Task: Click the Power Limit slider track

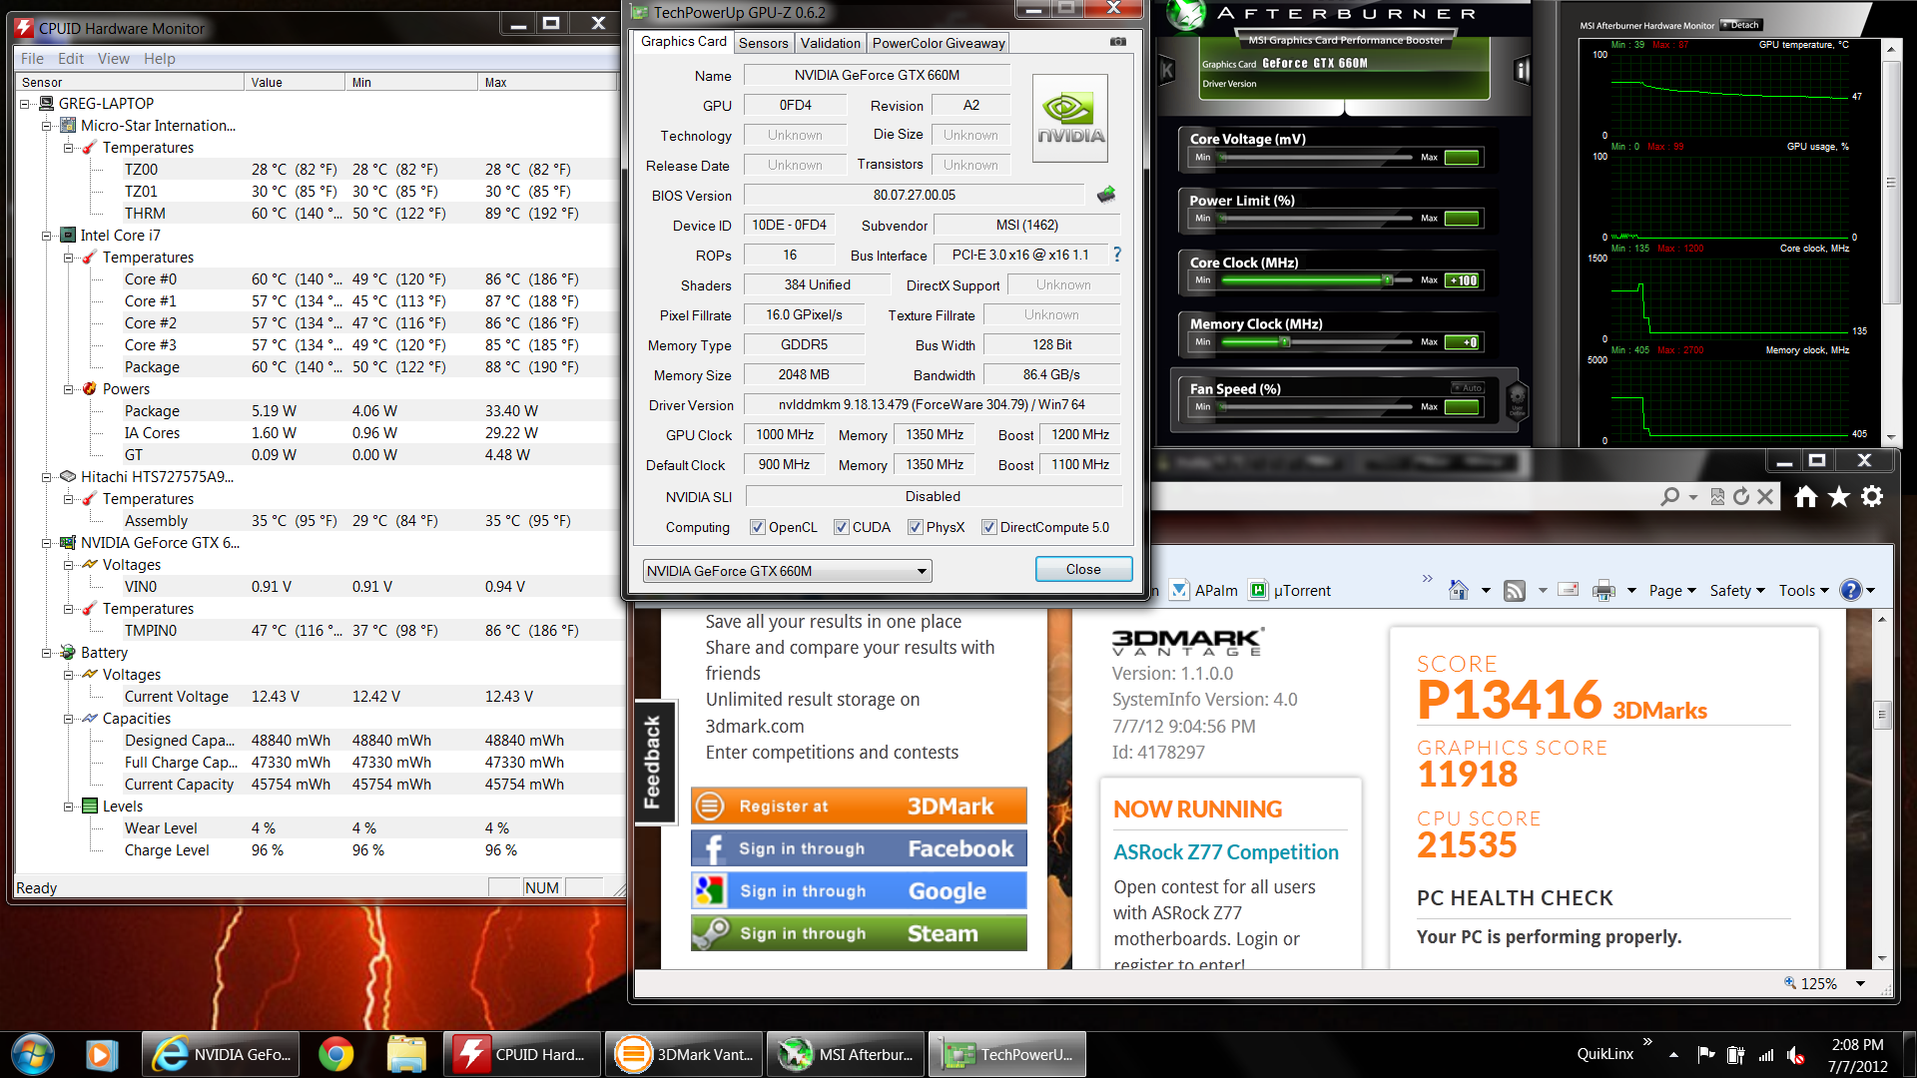Action: tap(1316, 218)
